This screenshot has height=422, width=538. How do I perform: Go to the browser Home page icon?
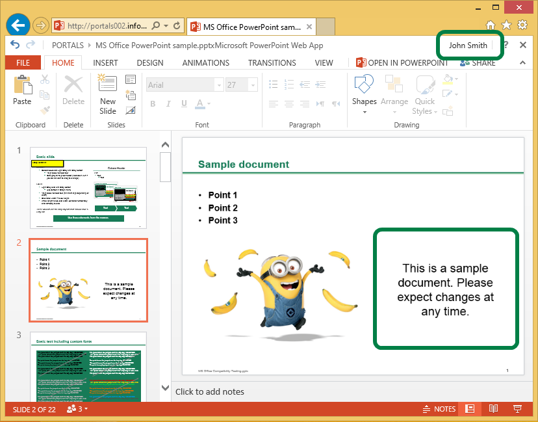491,25
